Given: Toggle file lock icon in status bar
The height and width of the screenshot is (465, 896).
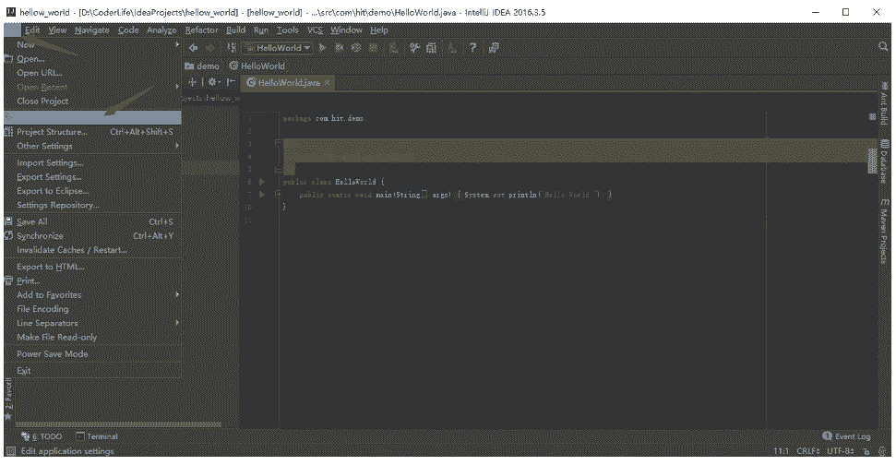Looking at the screenshot, I should pyautogui.click(x=866, y=451).
